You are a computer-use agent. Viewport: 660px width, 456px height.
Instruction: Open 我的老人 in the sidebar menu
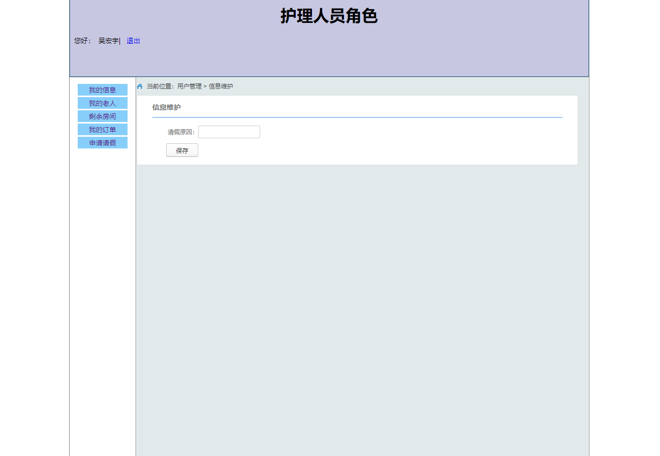coord(102,103)
